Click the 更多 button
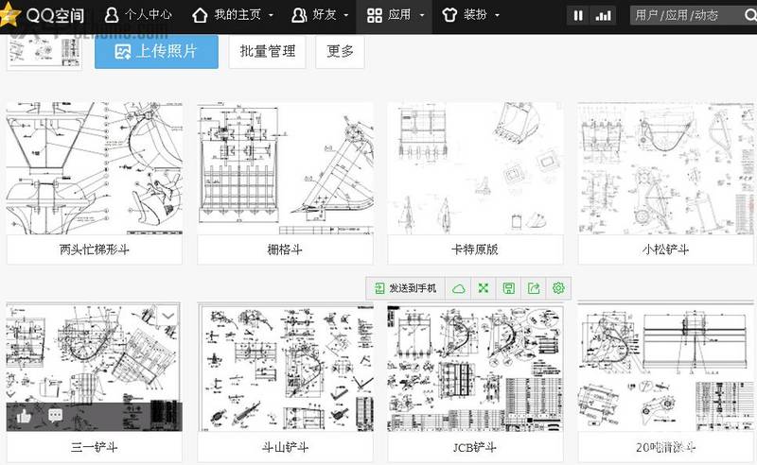This screenshot has height=465, width=757. tap(340, 51)
